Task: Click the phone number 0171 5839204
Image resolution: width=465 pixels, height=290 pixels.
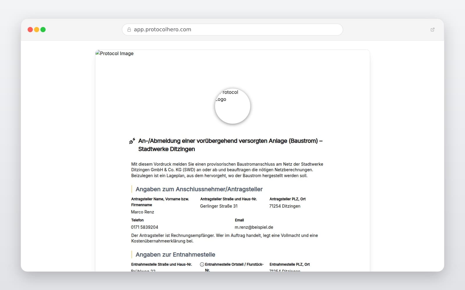Action: pos(144,227)
